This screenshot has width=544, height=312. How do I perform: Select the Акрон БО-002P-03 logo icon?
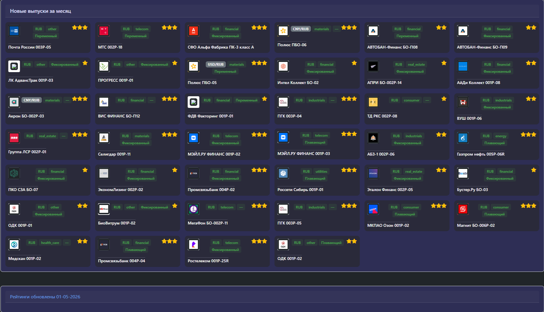tap(14, 102)
